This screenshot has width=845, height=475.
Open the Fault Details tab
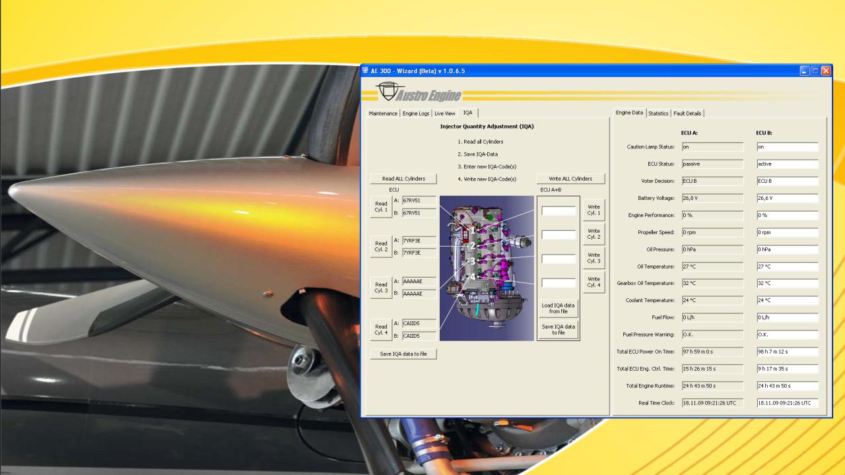point(688,113)
